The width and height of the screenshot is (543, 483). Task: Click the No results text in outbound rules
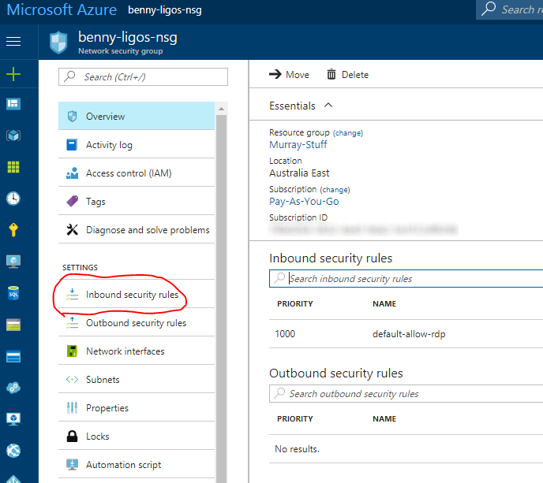tap(297, 449)
